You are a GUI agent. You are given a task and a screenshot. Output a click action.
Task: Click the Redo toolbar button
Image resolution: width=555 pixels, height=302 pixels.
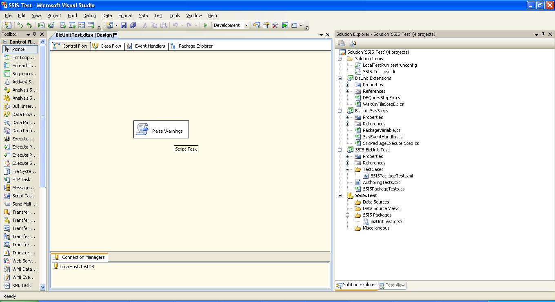pos(189,25)
